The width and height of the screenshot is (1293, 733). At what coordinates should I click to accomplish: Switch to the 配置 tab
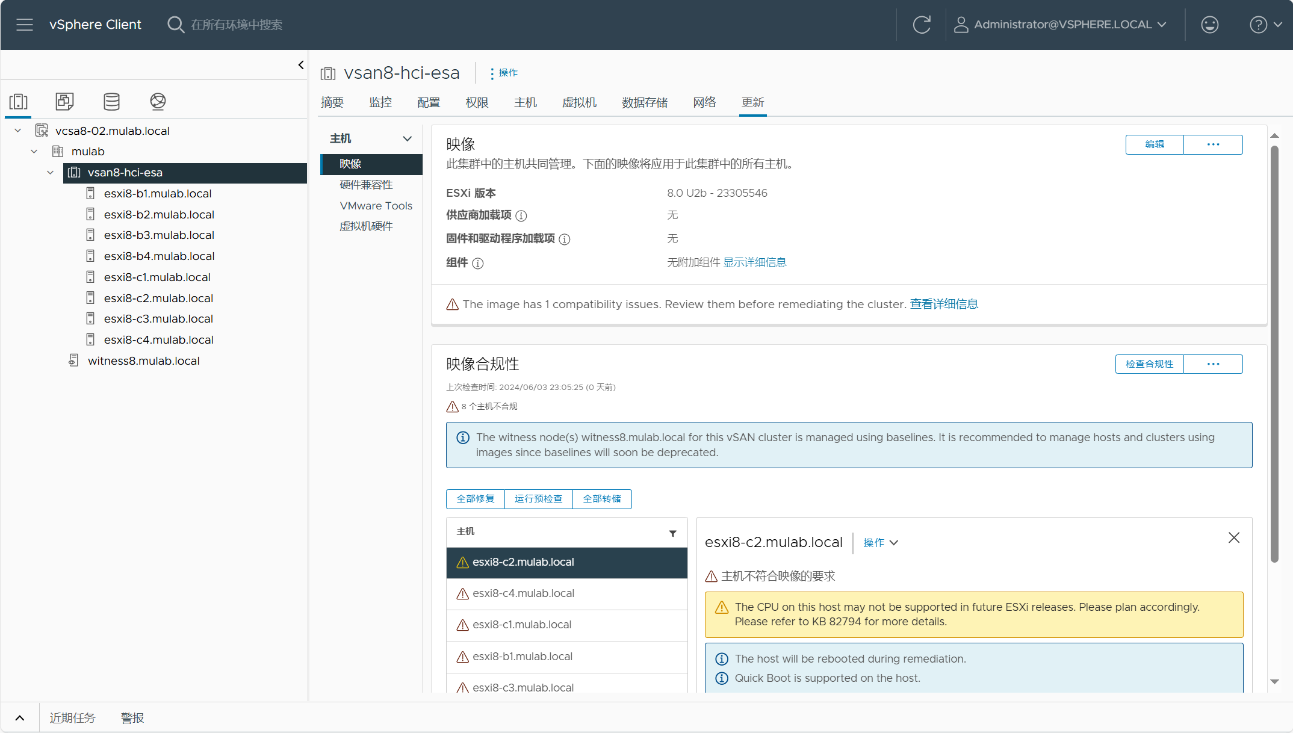pos(429,102)
